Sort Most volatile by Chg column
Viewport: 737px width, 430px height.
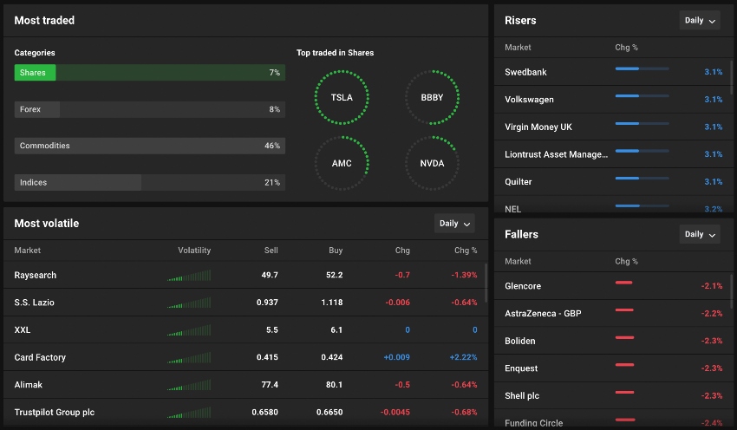(402, 251)
